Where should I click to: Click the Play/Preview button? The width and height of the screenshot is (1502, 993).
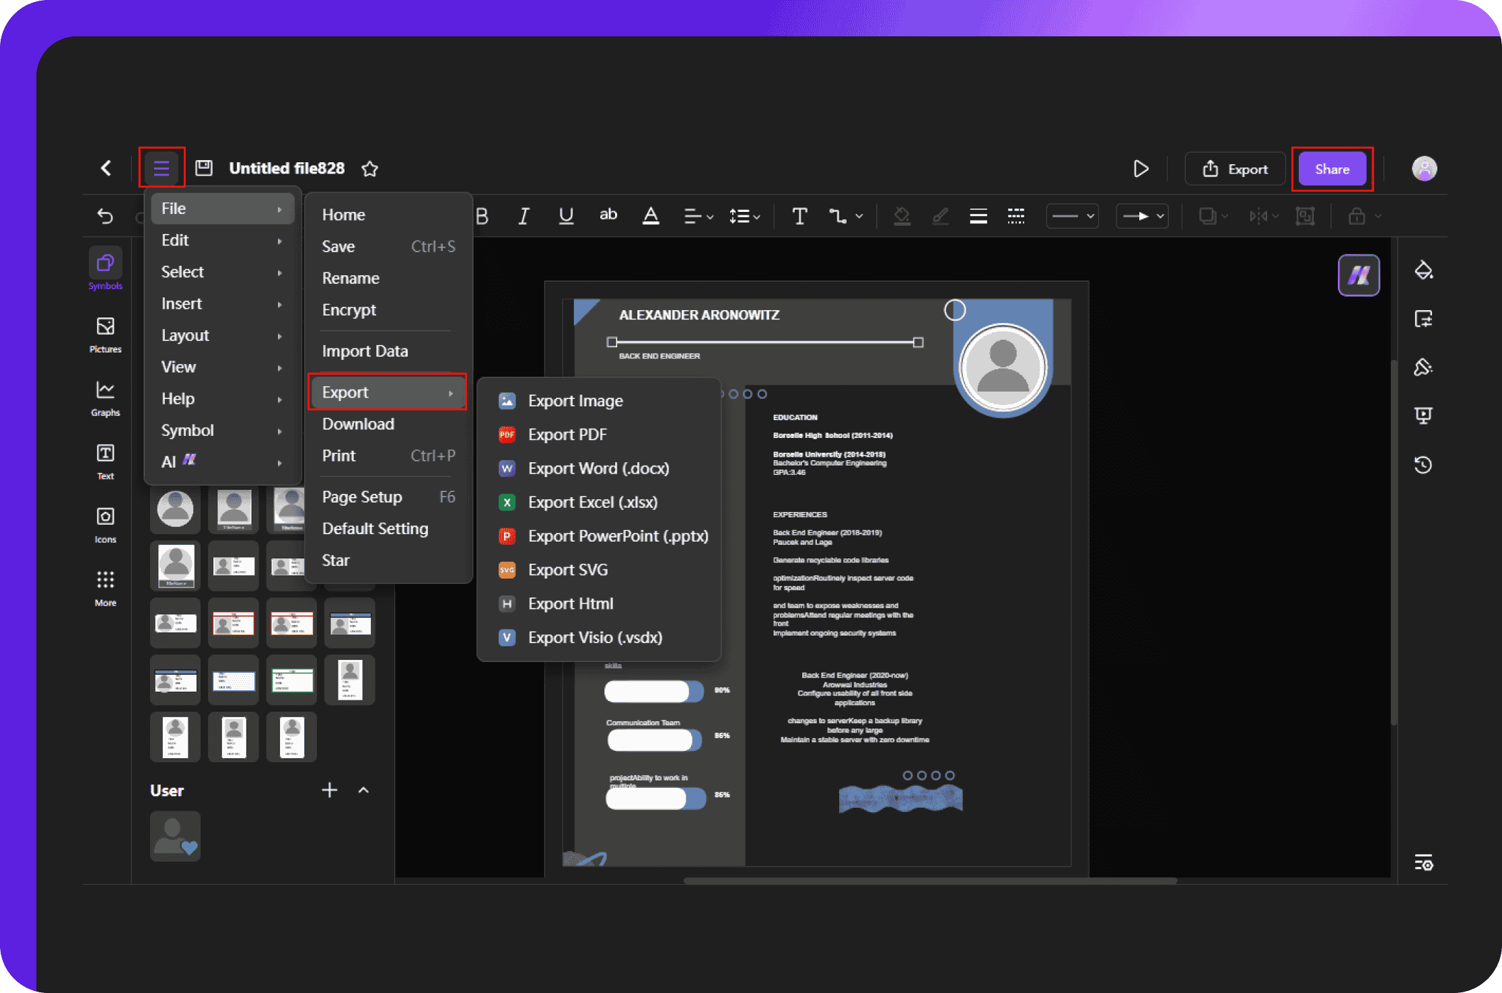tap(1143, 168)
